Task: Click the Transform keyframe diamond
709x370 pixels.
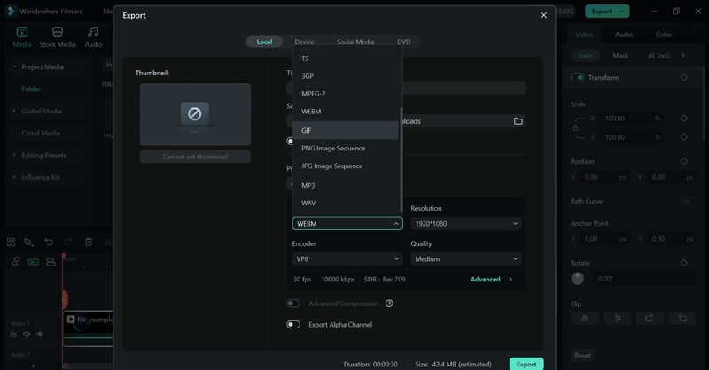Action: click(683, 77)
